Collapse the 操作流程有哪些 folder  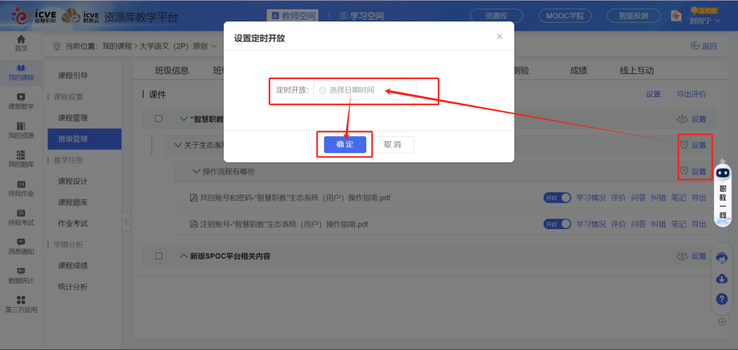[x=196, y=171]
